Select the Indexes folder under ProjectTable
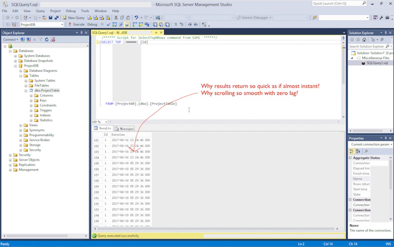 point(45,115)
